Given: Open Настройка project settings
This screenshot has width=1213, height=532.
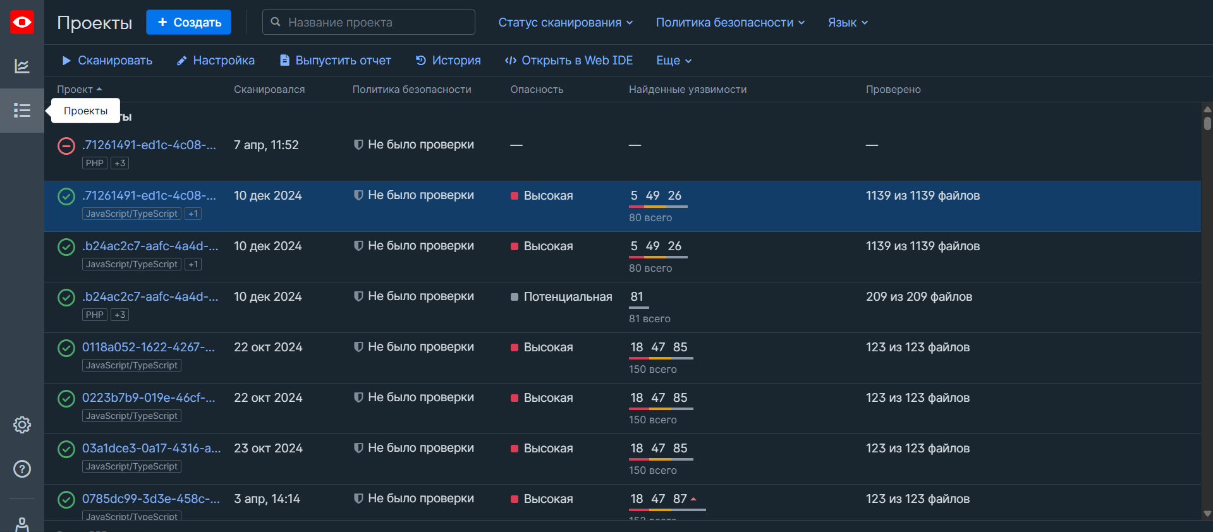Looking at the screenshot, I should pyautogui.click(x=216, y=61).
